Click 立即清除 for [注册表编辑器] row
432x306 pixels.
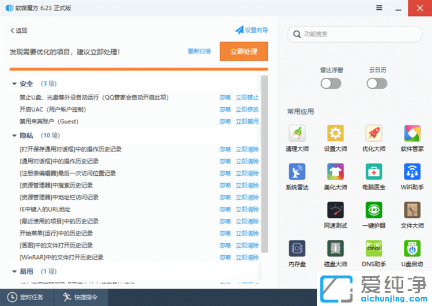click(x=247, y=173)
